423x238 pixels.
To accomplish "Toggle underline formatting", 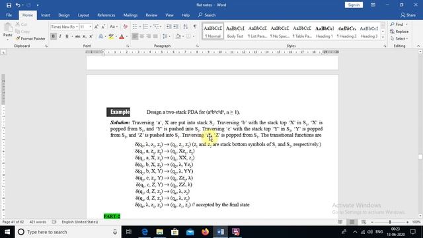I will (67, 36).
